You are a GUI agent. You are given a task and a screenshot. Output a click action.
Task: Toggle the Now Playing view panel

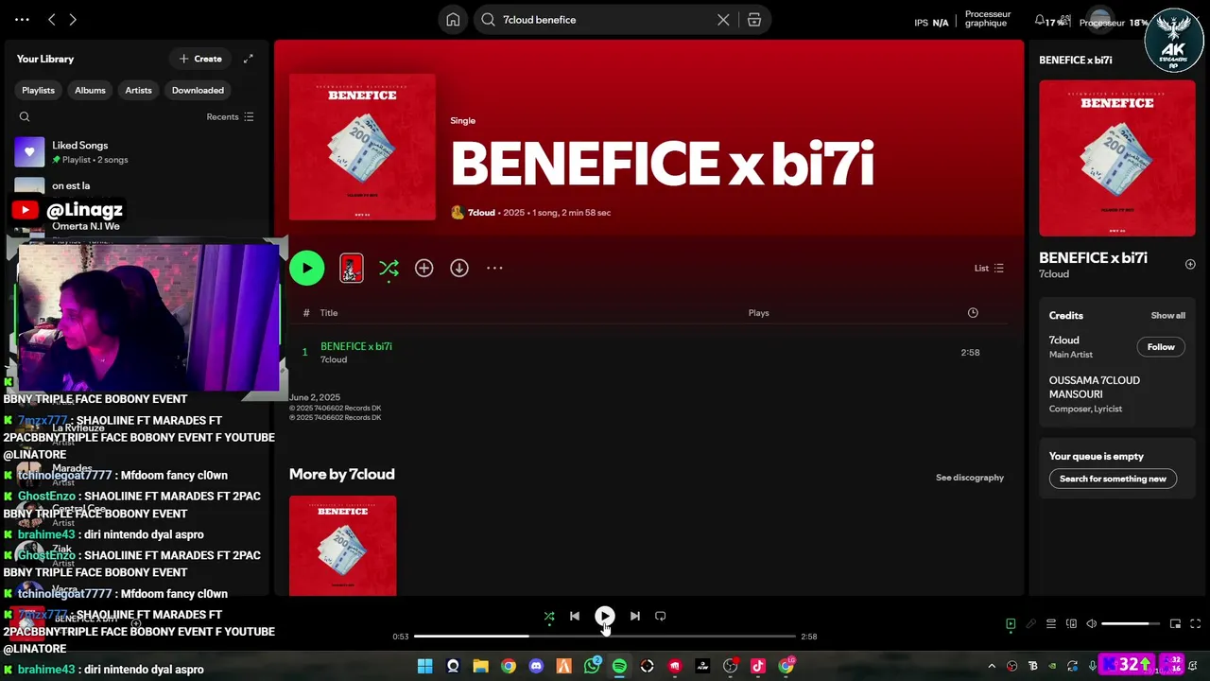click(1011, 624)
